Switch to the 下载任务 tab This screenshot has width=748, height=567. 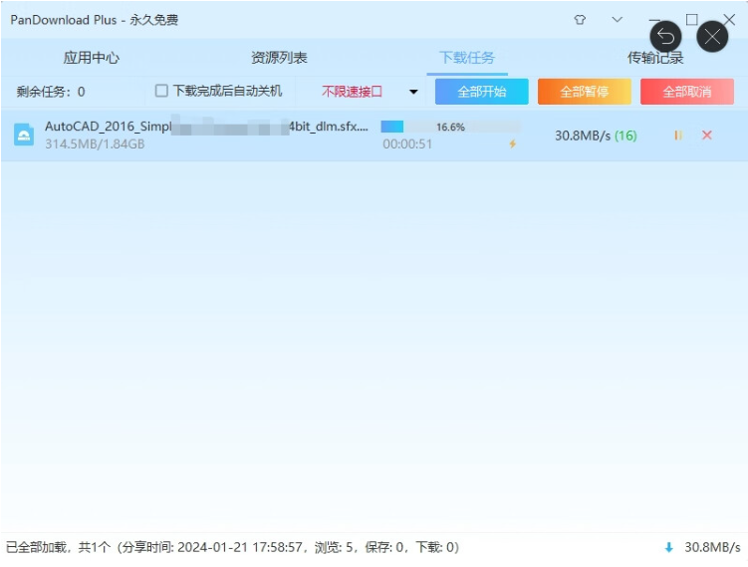click(467, 58)
